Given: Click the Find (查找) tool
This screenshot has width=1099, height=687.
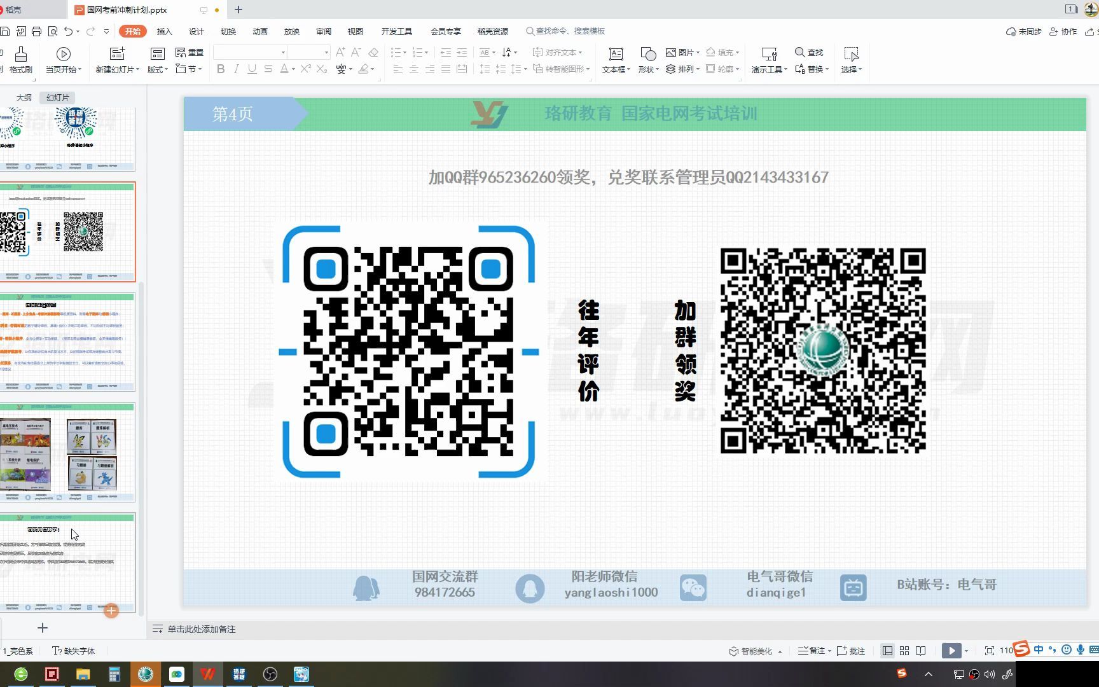Looking at the screenshot, I should [809, 52].
